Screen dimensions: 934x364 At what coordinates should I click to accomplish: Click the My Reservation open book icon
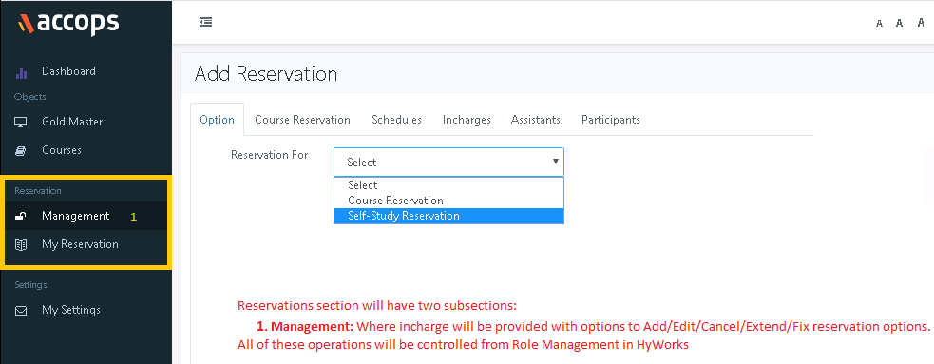click(21, 245)
